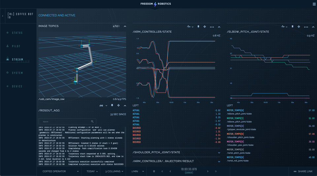This screenshot has height=176, width=317.
Task: Click the move icon on ELBOW_PITCH_JOINT/STATE panel
Action: (x=299, y=26)
